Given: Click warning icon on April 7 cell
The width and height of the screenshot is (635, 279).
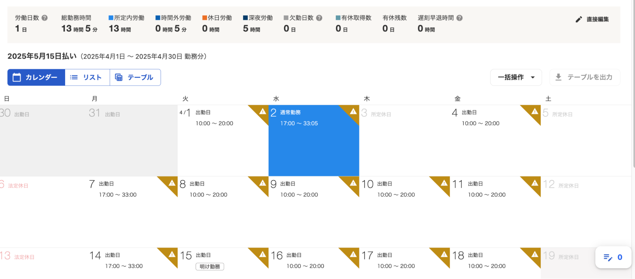Looking at the screenshot, I should tap(172, 183).
